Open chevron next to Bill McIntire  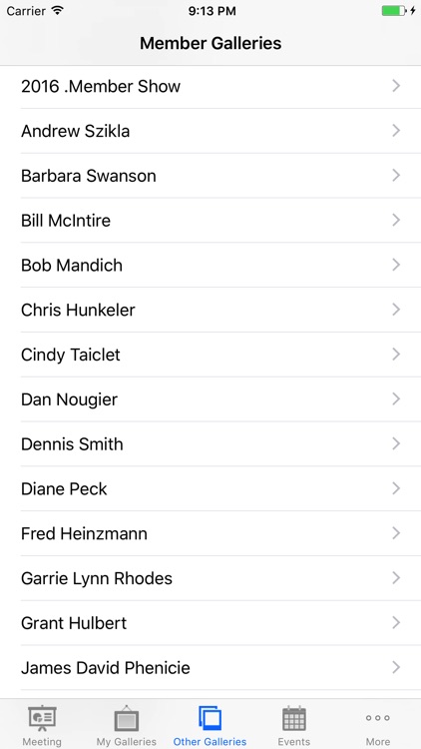click(396, 220)
